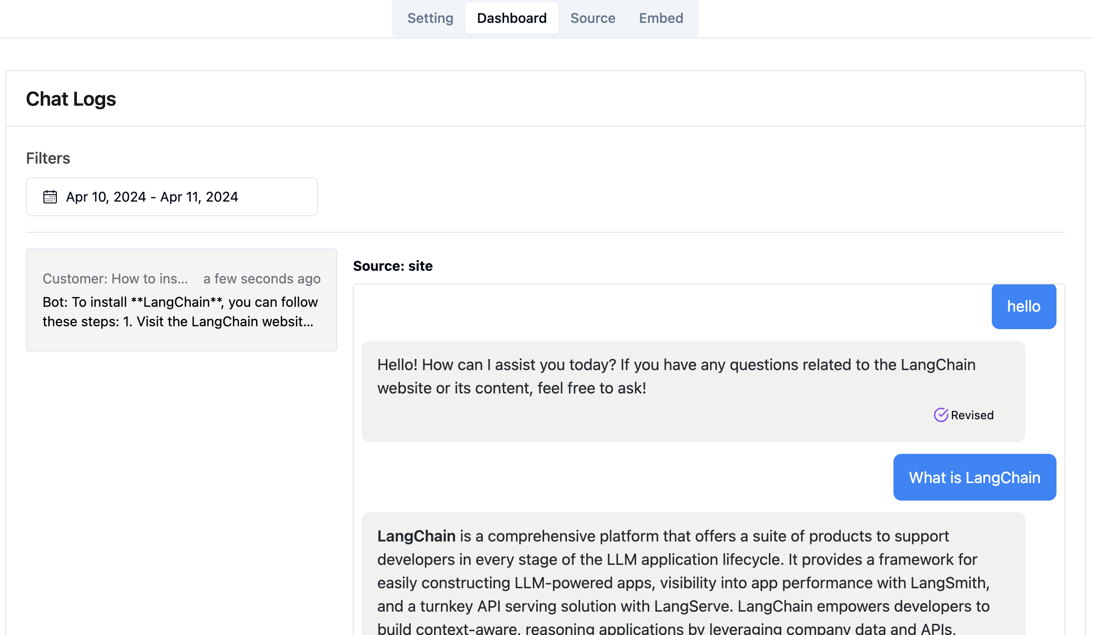Click the 'a few seconds ago' timestamp
Image resolution: width=1093 pixels, height=635 pixels.
[x=262, y=279]
